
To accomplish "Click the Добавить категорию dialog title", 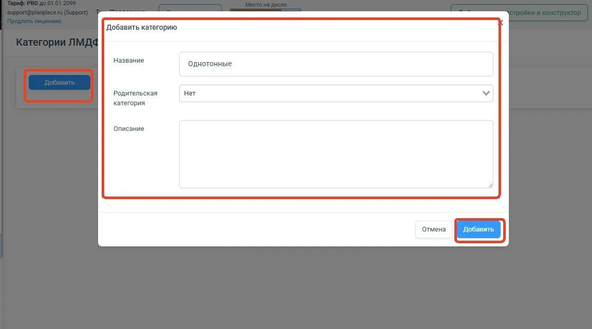I will pos(142,27).
